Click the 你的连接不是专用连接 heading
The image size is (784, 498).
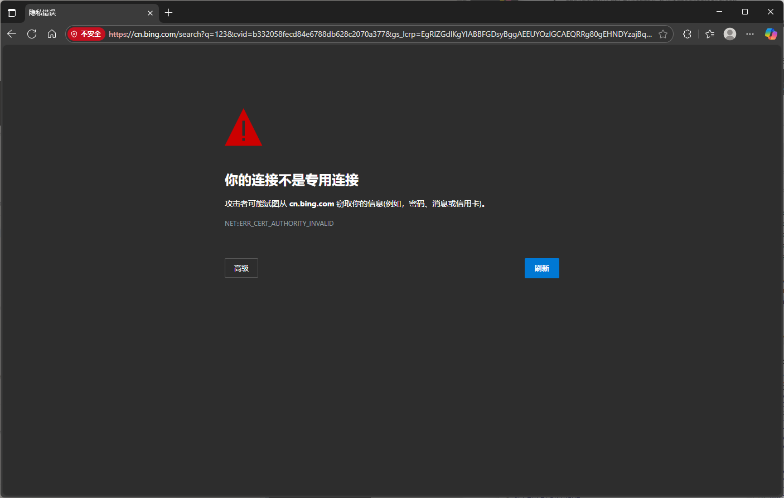click(x=292, y=180)
